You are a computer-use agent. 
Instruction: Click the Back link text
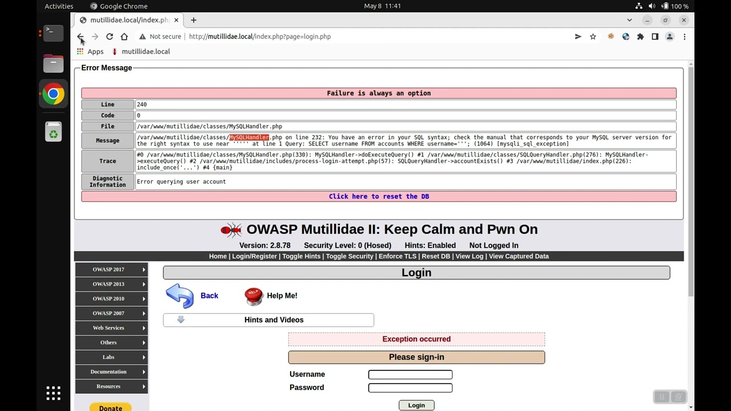tap(209, 296)
